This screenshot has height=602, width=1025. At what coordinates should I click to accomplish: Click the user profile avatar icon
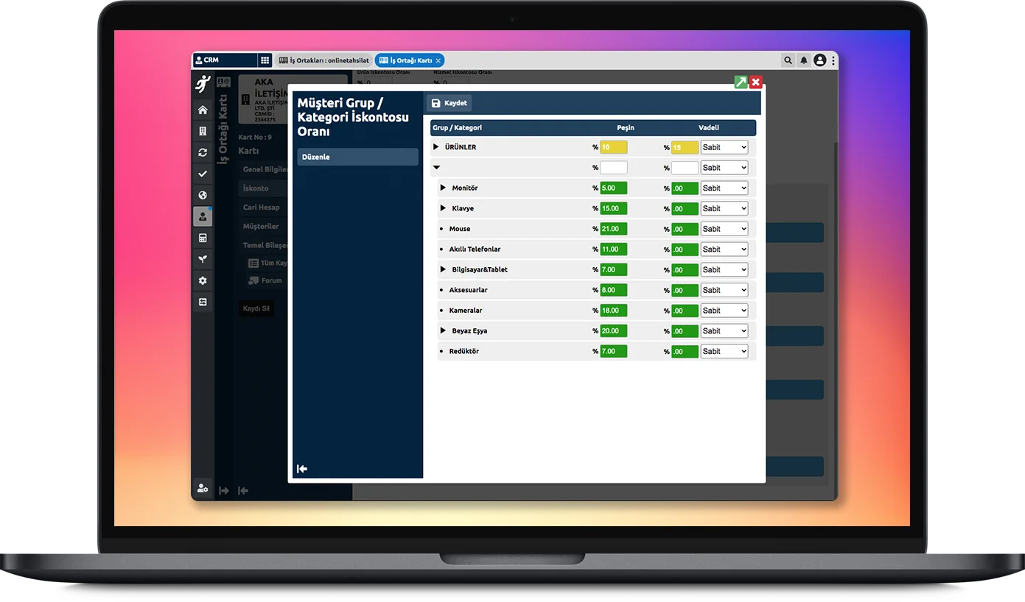click(819, 60)
